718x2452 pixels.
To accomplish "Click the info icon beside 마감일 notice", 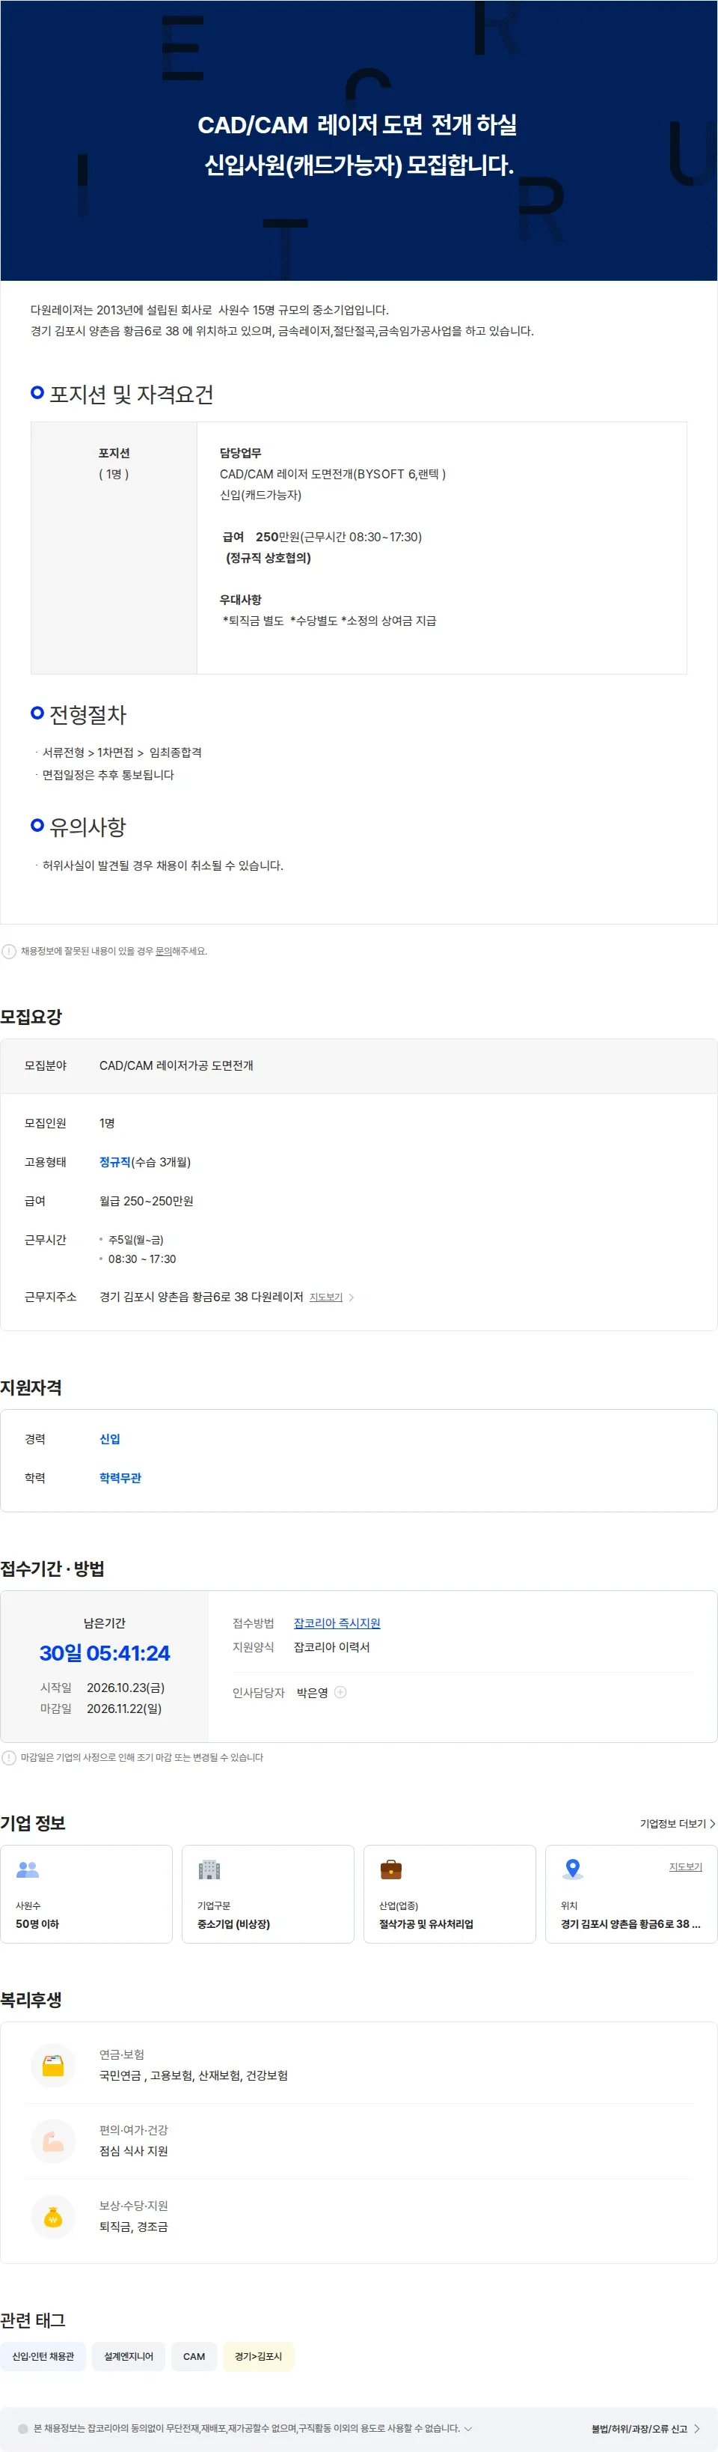I will coord(8,1758).
